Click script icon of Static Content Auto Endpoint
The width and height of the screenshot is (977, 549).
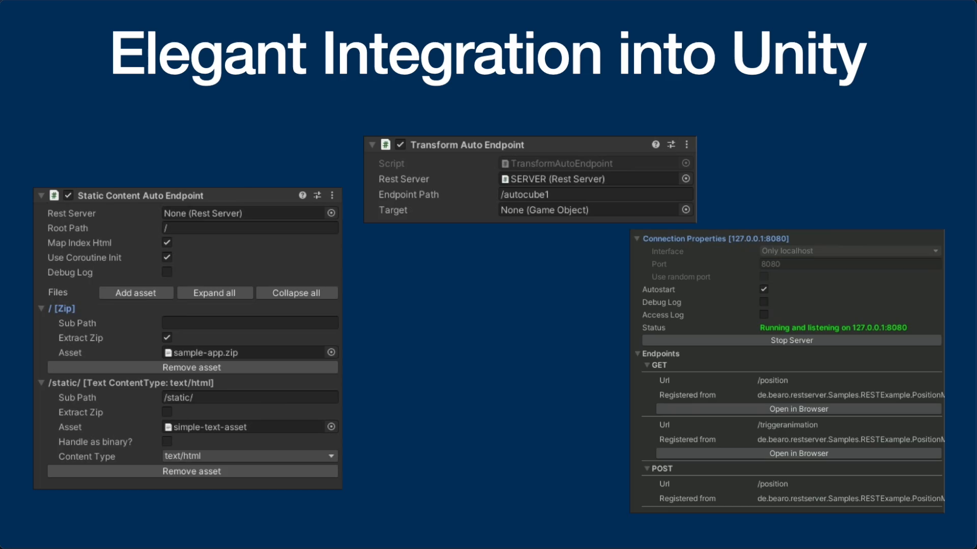tap(54, 195)
